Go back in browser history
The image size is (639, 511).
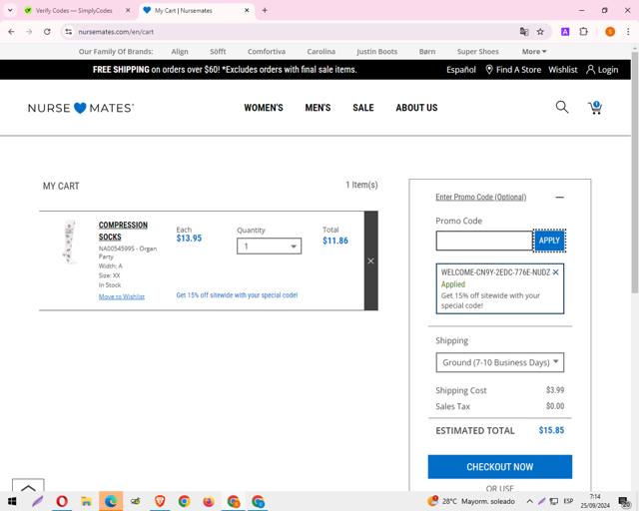pos(11,31)
